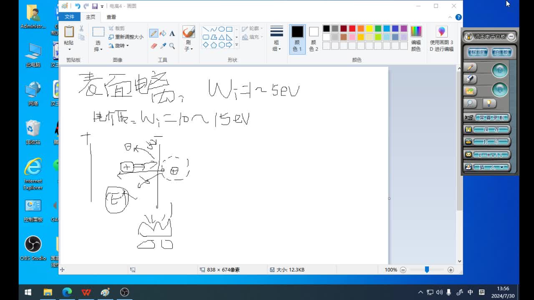Viewport: 534px width, 300px height.
Task: Click page up arrow in whiteboard panel
Action: tap(500, 71)
